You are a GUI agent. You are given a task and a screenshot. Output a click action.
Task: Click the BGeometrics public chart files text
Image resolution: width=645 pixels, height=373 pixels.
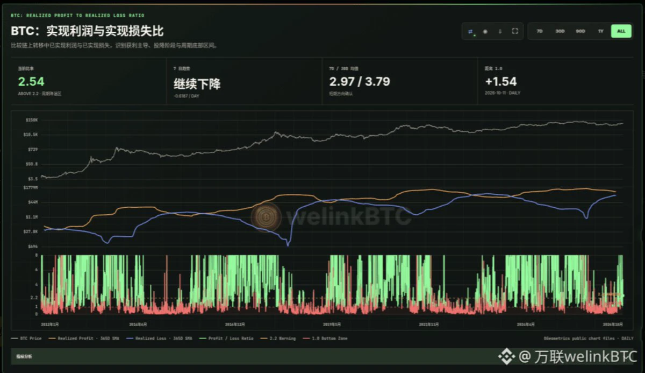click(589, 339)
